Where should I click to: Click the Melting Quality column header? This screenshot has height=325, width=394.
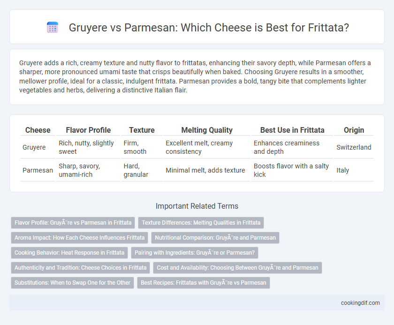[x=207, y=130]
